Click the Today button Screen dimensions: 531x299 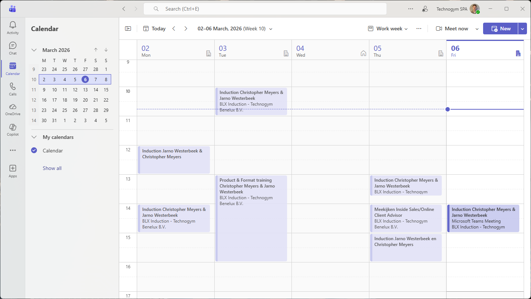click(x=154, y=29)
